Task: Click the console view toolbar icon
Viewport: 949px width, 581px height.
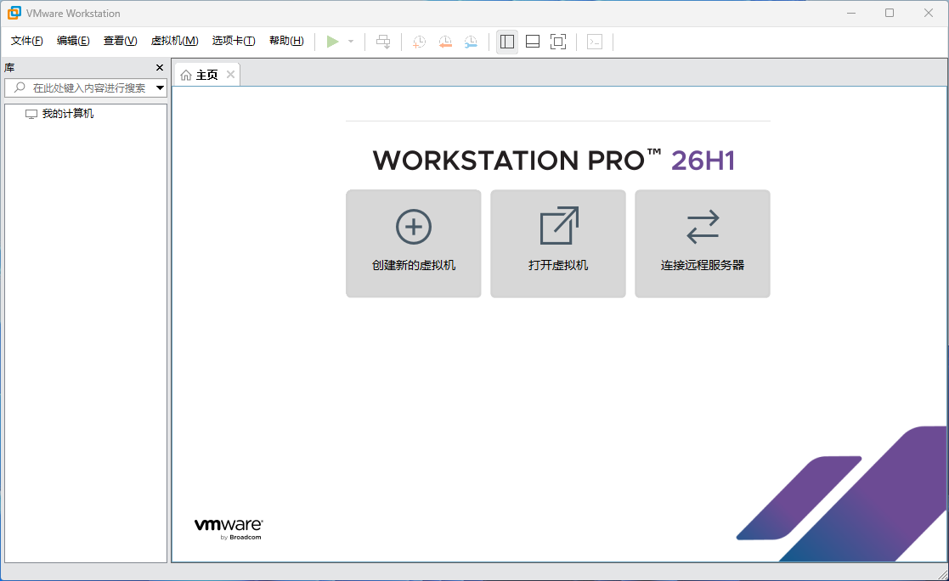Action: 595,42
